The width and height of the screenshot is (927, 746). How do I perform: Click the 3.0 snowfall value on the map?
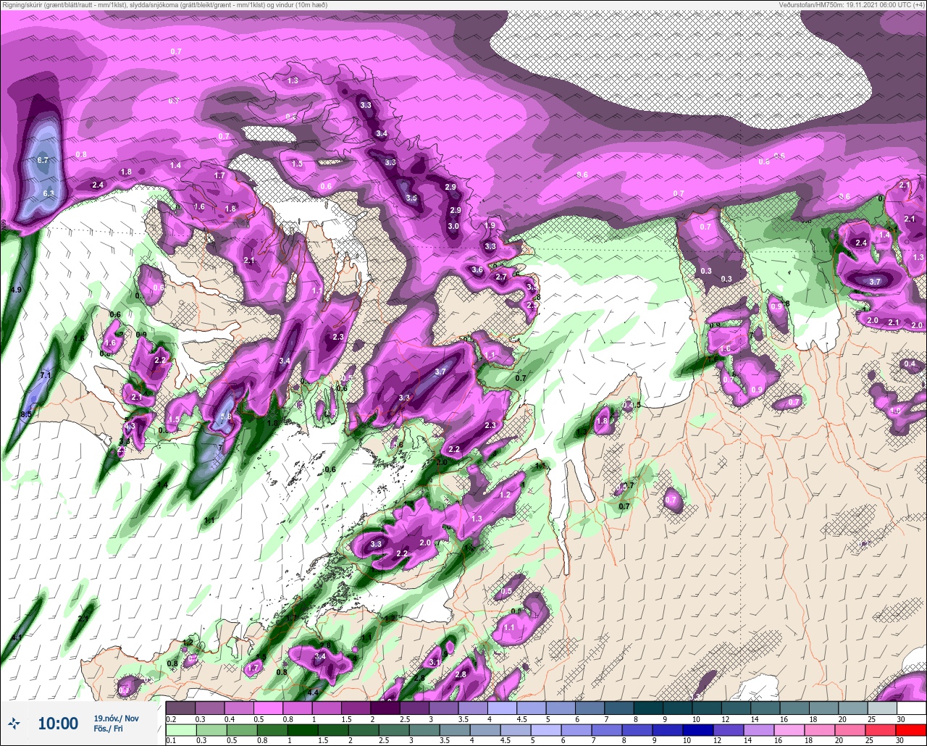(x=453, y=226)
